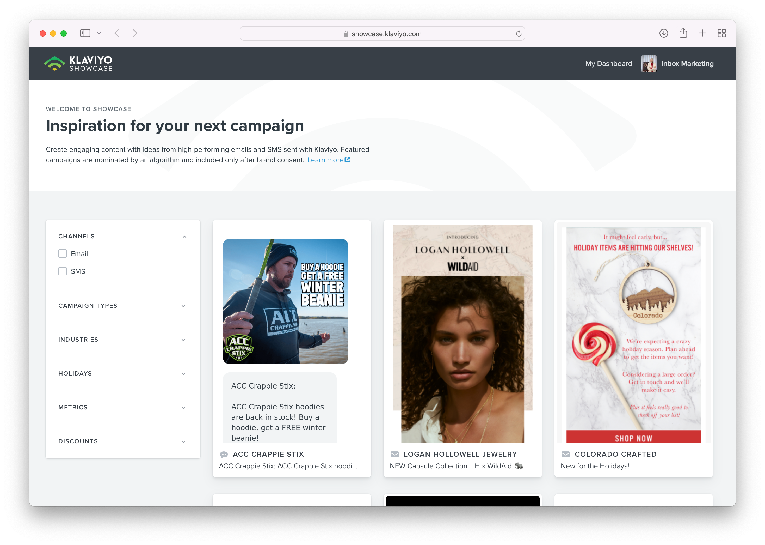Screen dimensions: 765x545
Task: Click the Klaviyo Showcase logo
Action: click(78, 63)
